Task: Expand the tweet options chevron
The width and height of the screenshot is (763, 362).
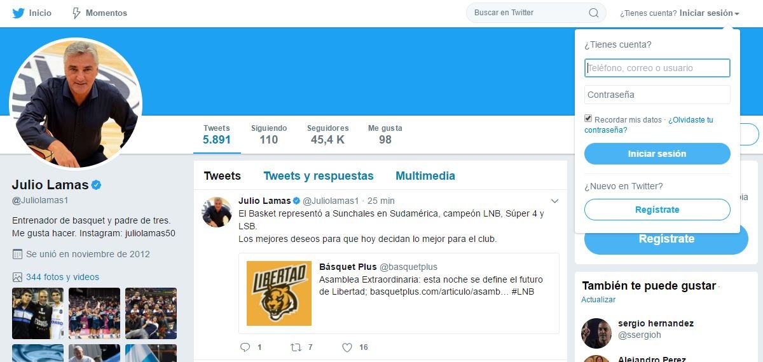Action: click(x=554, y=201)
